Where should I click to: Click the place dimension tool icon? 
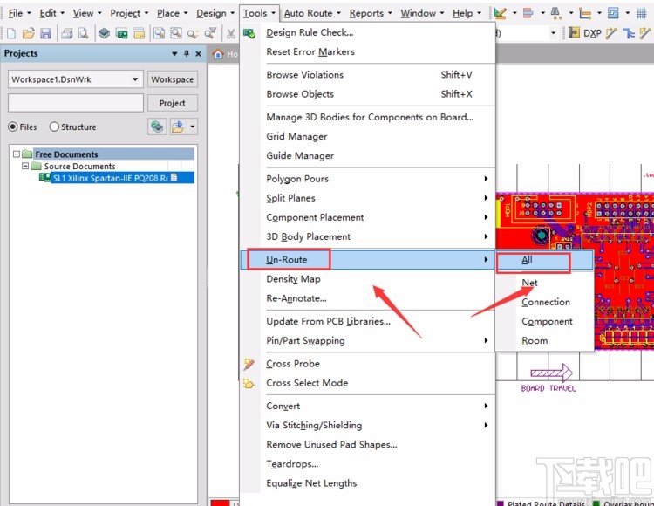point(585,13)
